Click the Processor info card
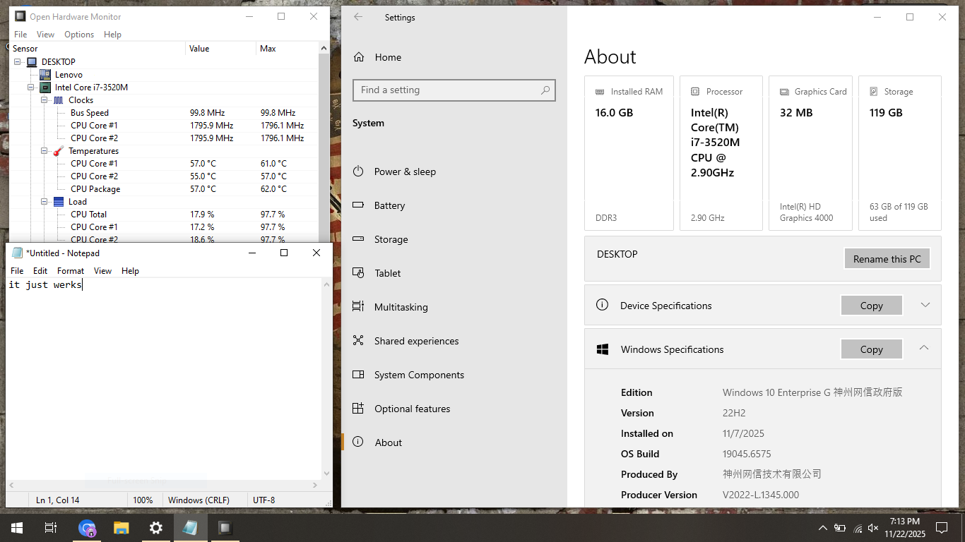This screenshot has width=965, height=542. point(721,153)
